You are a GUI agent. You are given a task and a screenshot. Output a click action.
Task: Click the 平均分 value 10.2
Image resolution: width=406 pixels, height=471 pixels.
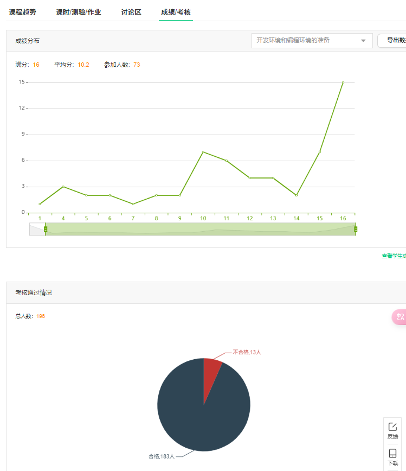pos(83,65)
